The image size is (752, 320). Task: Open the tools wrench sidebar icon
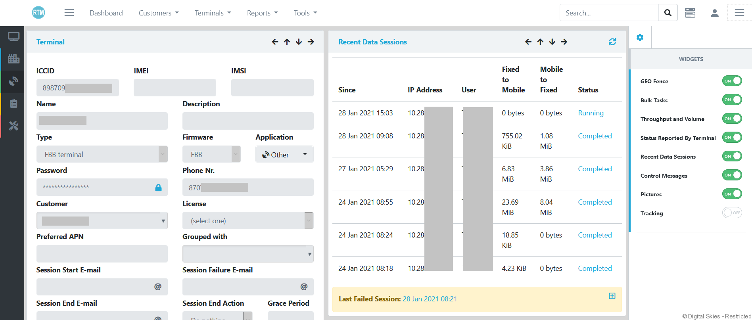tap(13, 126)
